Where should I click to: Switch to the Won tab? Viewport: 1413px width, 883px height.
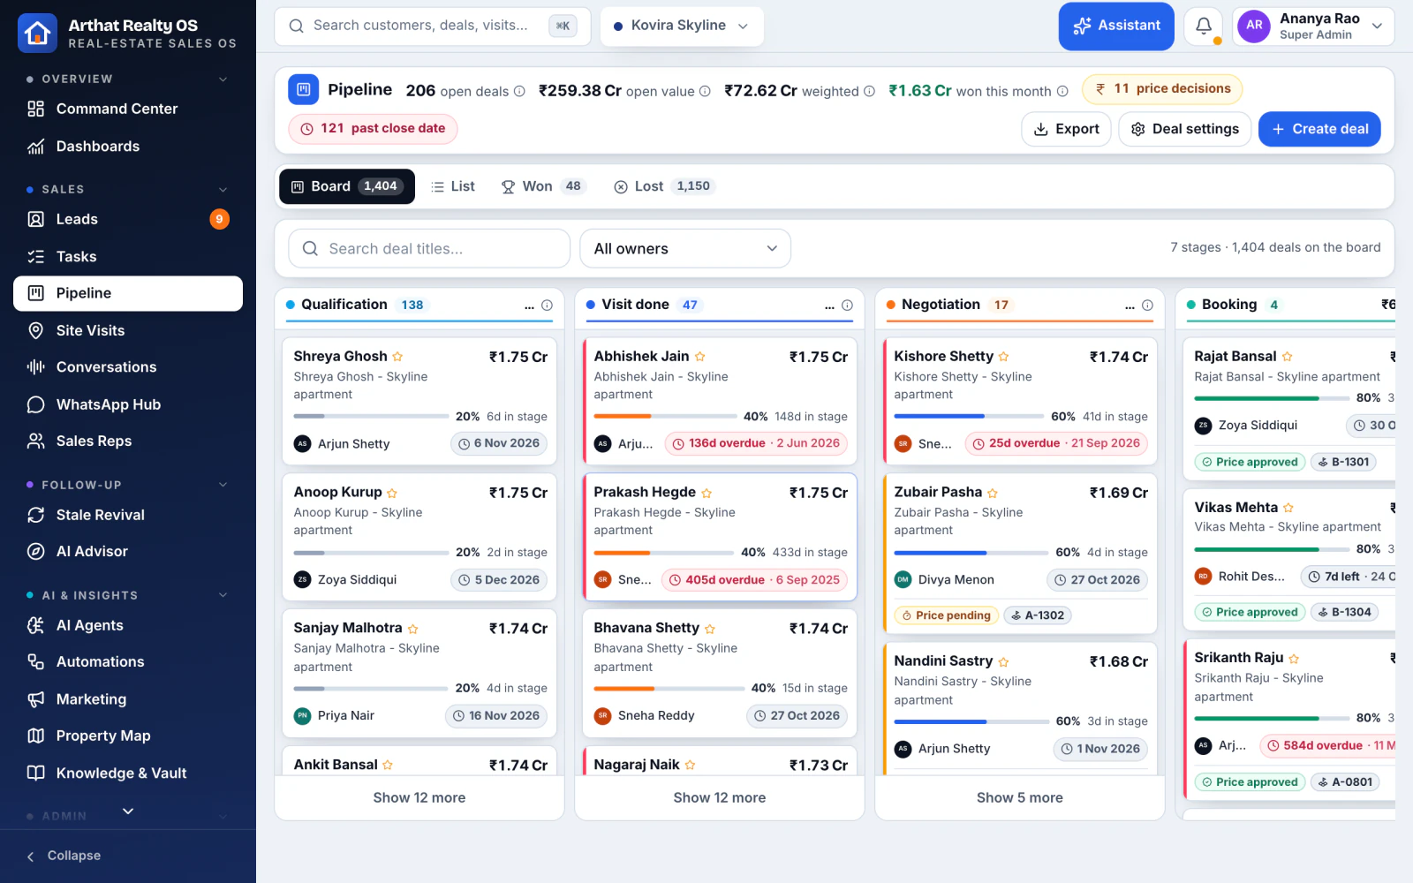point(543,186)
